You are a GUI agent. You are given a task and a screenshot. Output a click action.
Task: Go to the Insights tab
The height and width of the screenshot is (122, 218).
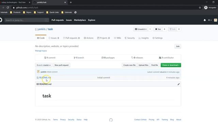point(144,38)
